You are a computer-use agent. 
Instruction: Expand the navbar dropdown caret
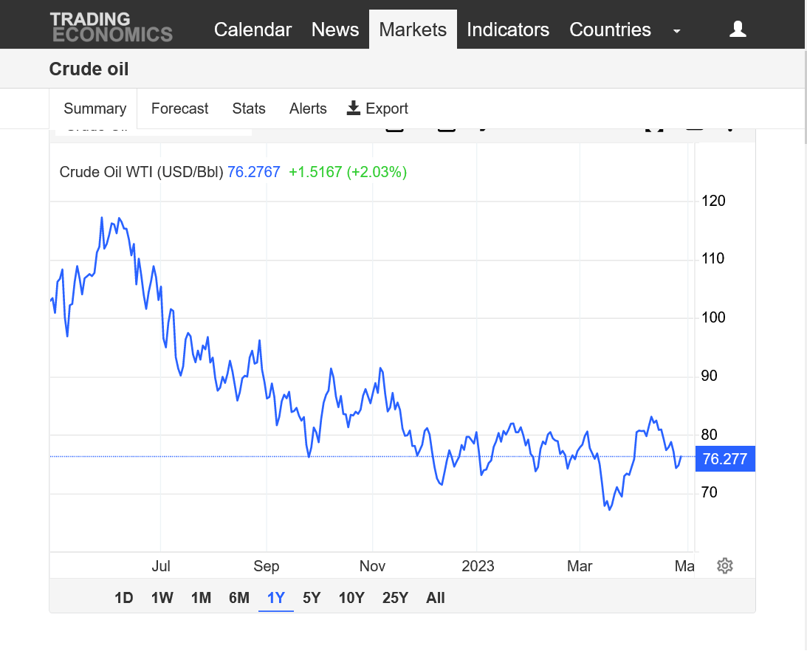coord(677,32)
